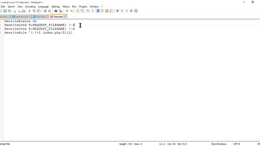The height and width of the screenshot is (146, 260).
Task: Click the 'RewriteEngine On' line
Action: point(21,21)
